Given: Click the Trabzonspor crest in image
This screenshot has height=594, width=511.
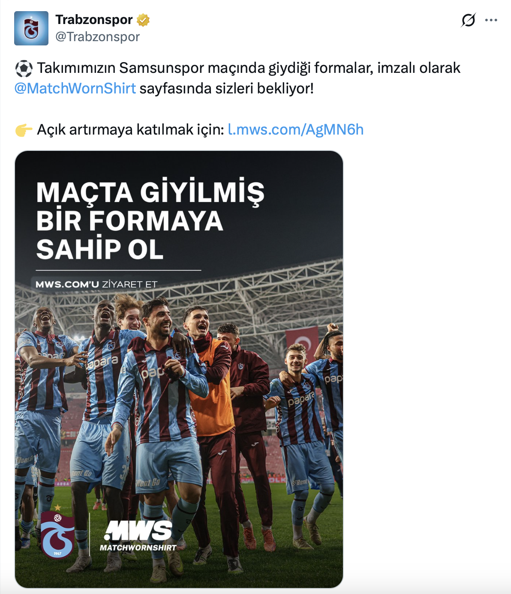Looking at the screenshot, I should [x=57, y=533].
